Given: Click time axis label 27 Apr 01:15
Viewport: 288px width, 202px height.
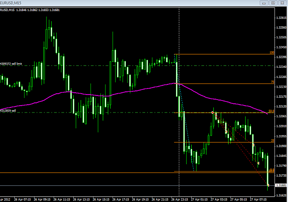Looking at the screenshot, I should [199, 199].
